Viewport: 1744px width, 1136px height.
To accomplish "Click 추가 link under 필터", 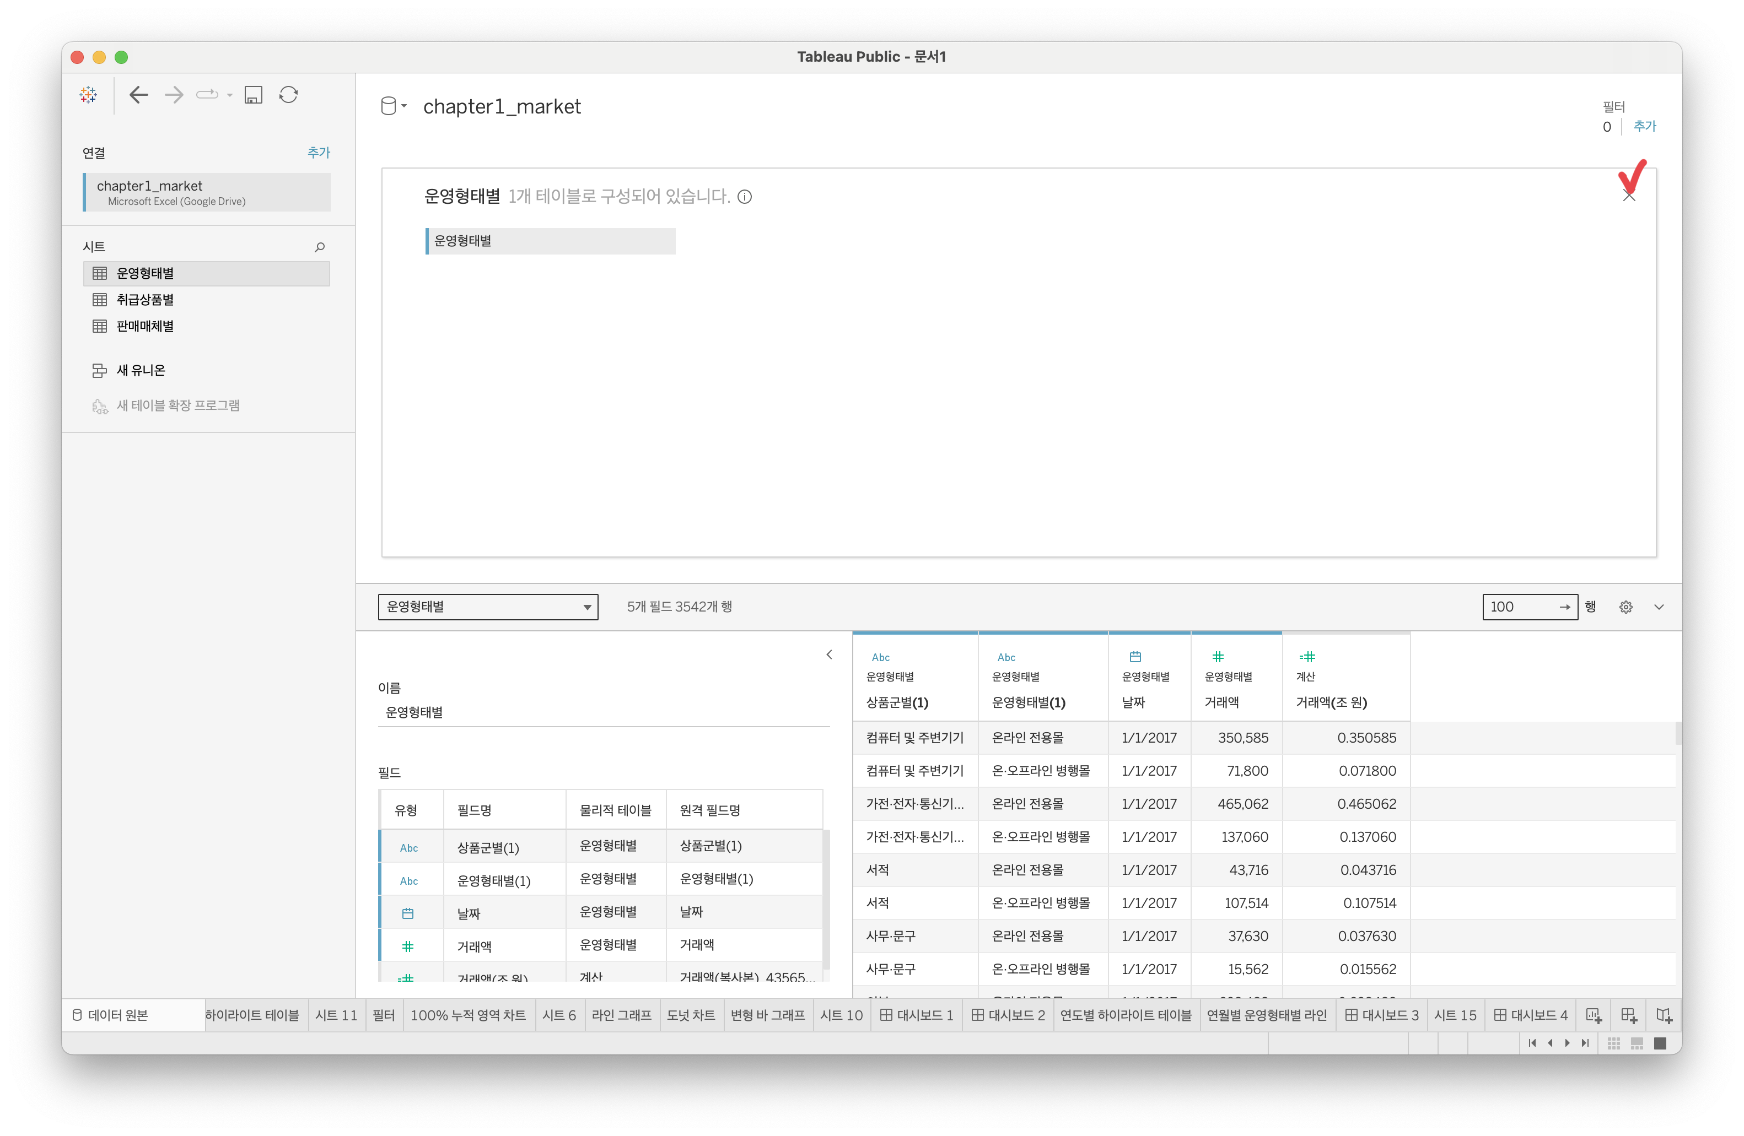I will coord(1644,126).
